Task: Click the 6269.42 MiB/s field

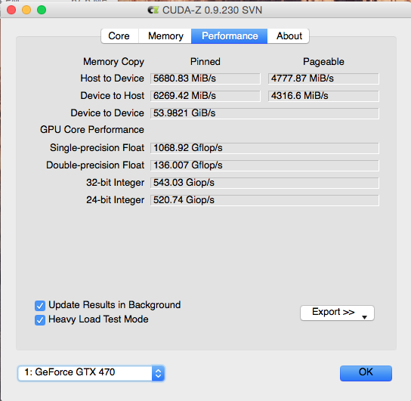Action: pos(205,96)
